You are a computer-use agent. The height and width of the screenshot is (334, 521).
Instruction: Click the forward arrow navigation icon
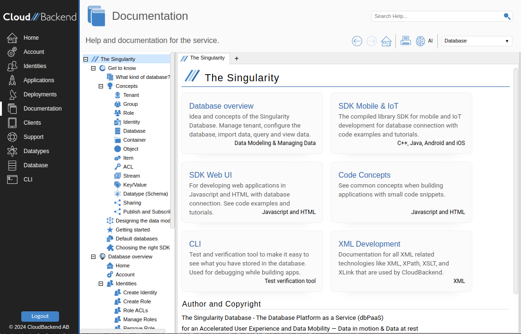pyautogui.click(x=371, y=41)
